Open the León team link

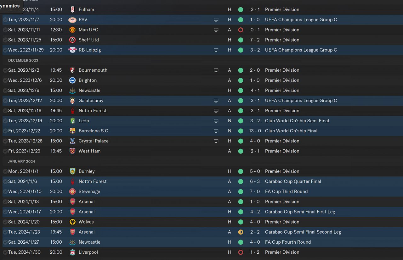[84, 121]
